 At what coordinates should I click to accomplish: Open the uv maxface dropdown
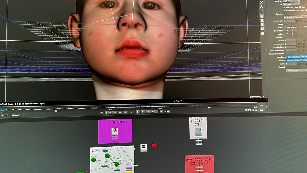point(291,4)
